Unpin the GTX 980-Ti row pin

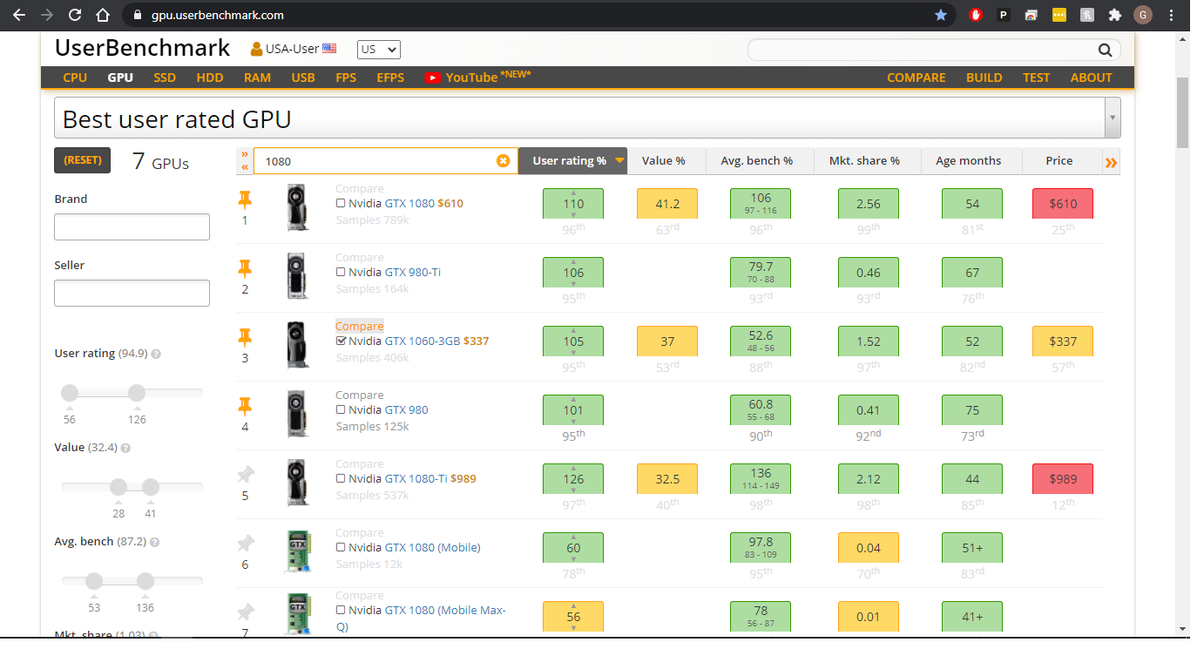point(245,268)
